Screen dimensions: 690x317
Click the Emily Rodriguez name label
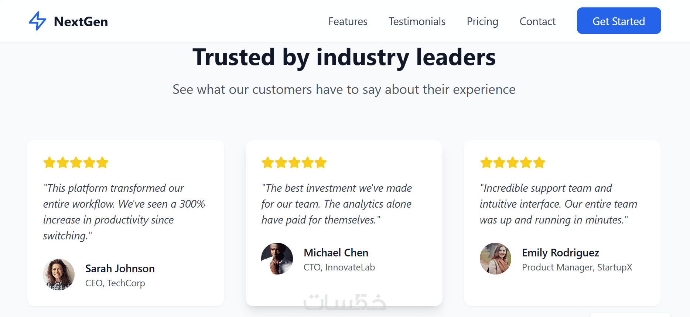tap(560, 253)
